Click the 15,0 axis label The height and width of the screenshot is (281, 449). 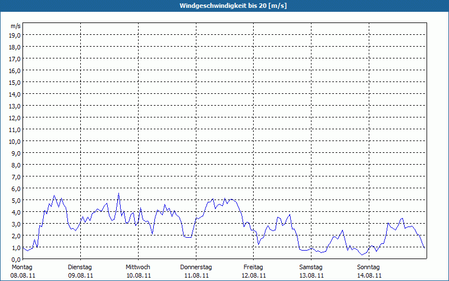pos(15,83)
